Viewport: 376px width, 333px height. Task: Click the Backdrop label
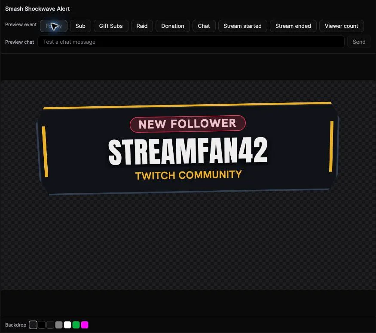click(15, 325)
